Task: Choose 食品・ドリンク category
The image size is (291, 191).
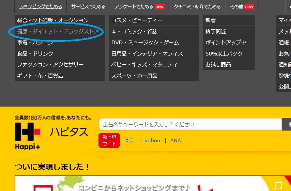Action: 60,53
